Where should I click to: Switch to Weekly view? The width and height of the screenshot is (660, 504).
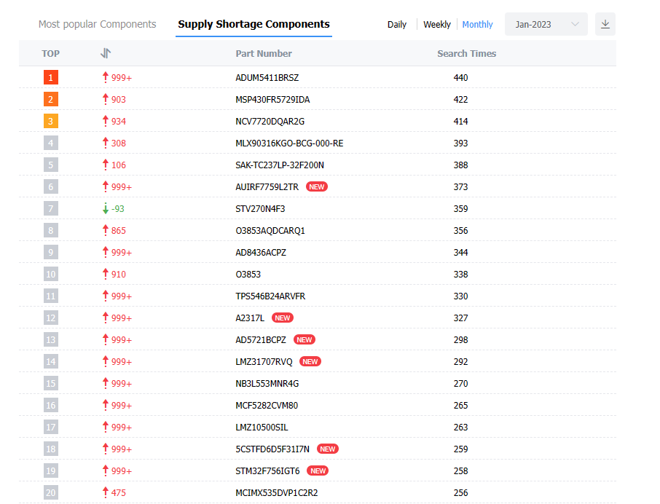pyautogui.click(x=437, y=25)
